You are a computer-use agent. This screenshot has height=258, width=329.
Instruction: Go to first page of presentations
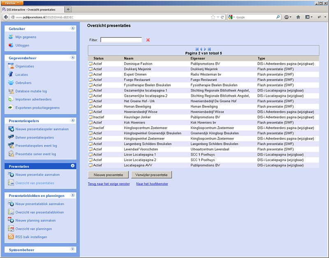[x=197, y=49]
